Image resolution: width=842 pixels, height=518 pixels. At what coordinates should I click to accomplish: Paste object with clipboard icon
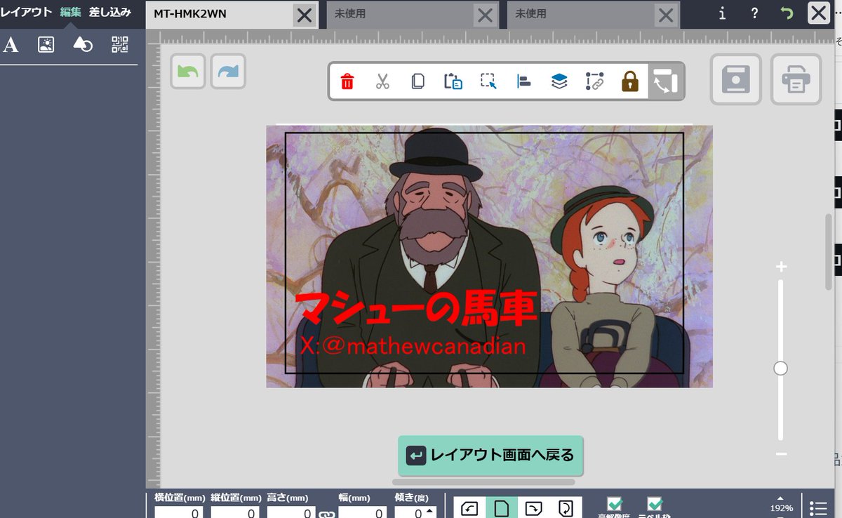pyautogui.click(x=453, y=81)
